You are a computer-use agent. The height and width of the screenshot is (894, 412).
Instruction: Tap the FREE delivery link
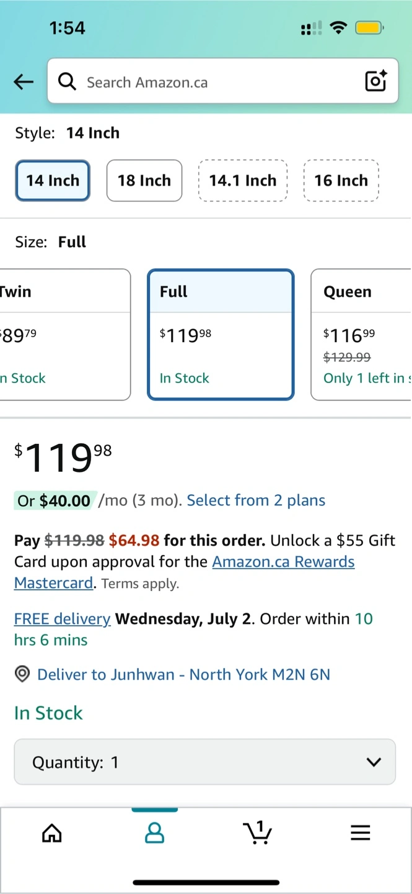coord(63,619)
